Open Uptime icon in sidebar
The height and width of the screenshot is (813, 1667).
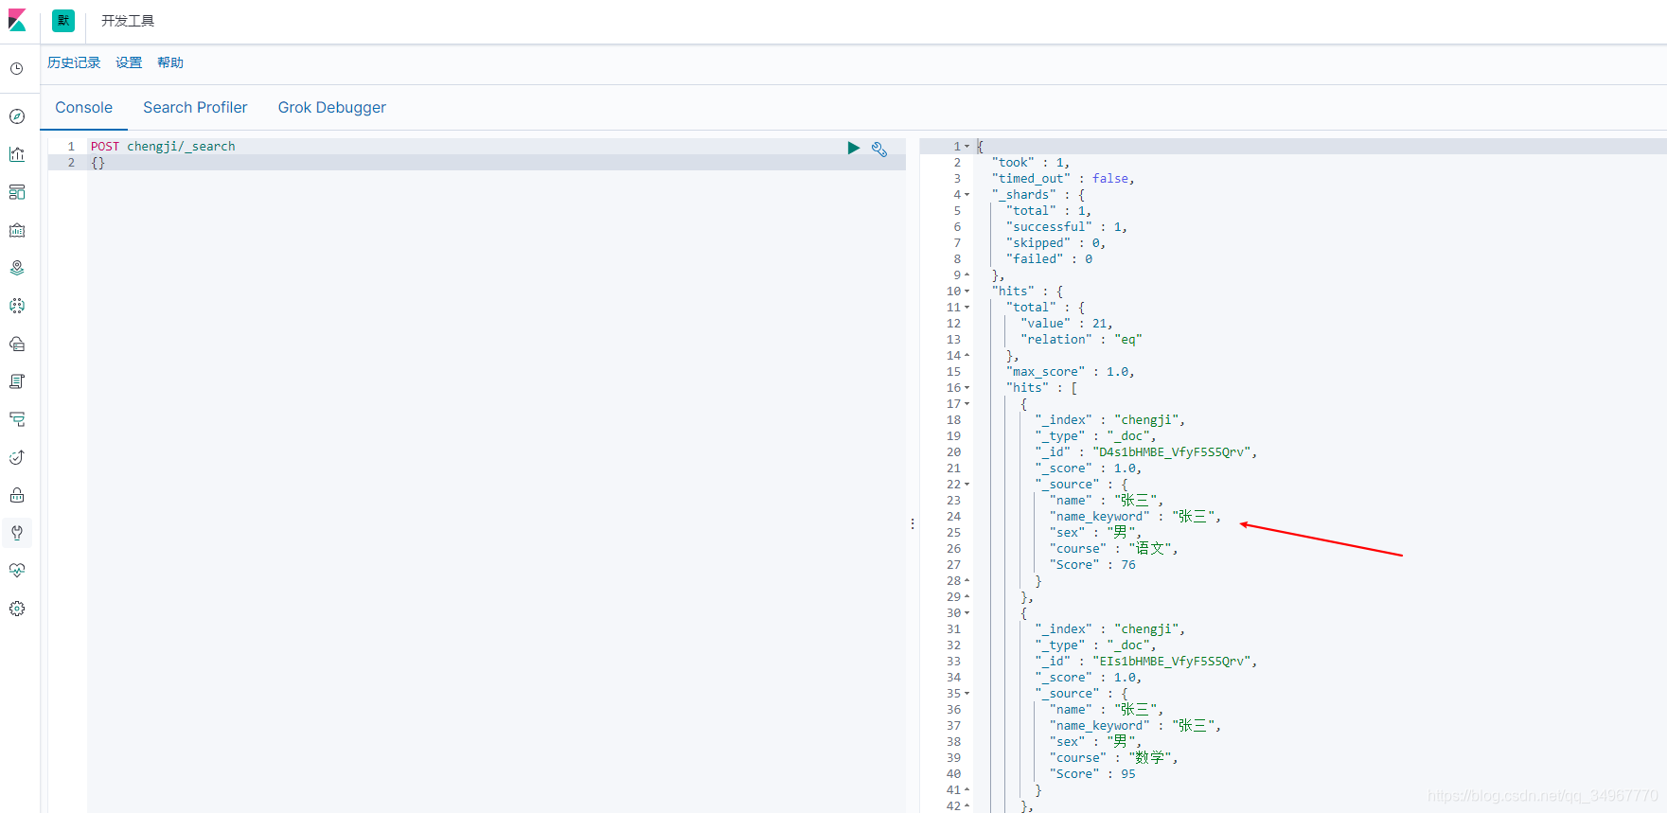pos(17,457)
